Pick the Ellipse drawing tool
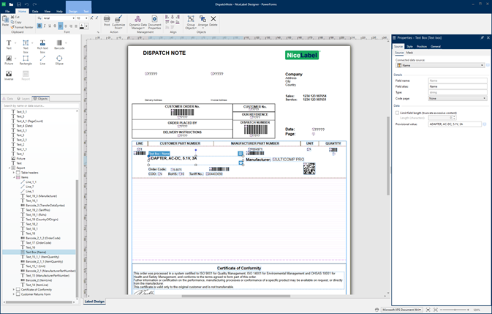The width and height of the screenshot is (492, 314). tap(59, 59)
